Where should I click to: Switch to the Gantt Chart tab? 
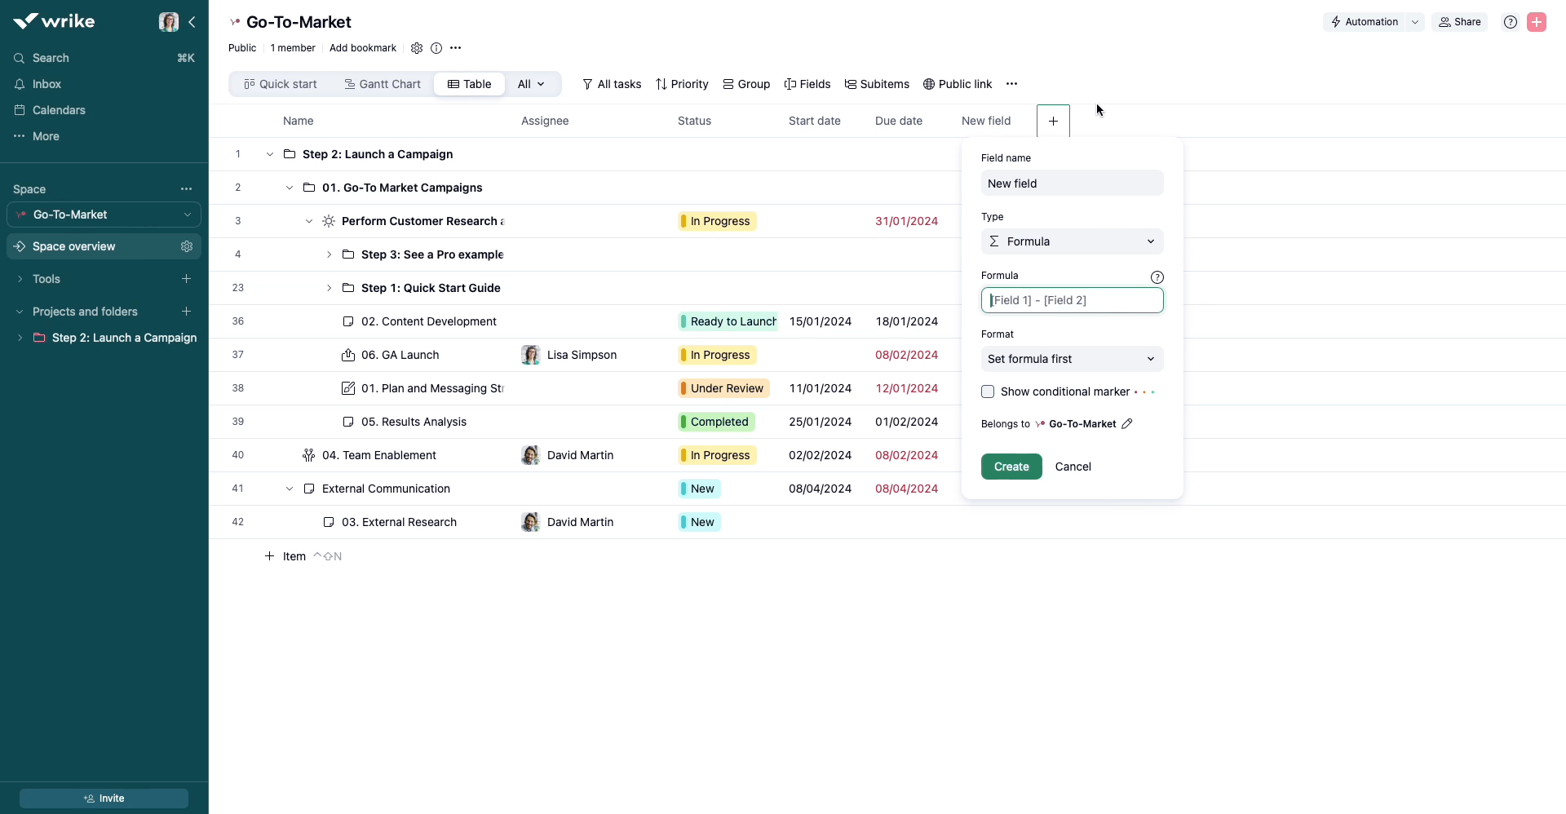382,84
